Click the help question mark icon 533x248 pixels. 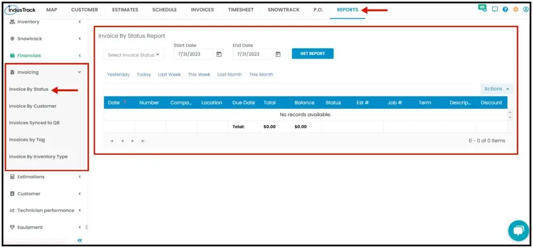[x=505, y=9]
